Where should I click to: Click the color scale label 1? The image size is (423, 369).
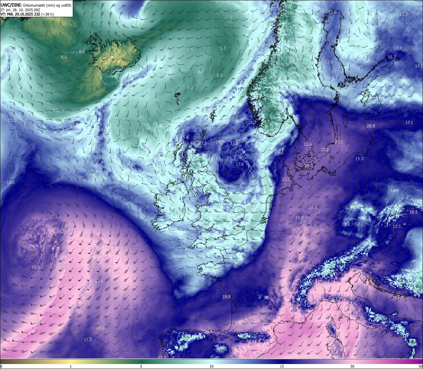pyautogui.click(x=71, y=366)
